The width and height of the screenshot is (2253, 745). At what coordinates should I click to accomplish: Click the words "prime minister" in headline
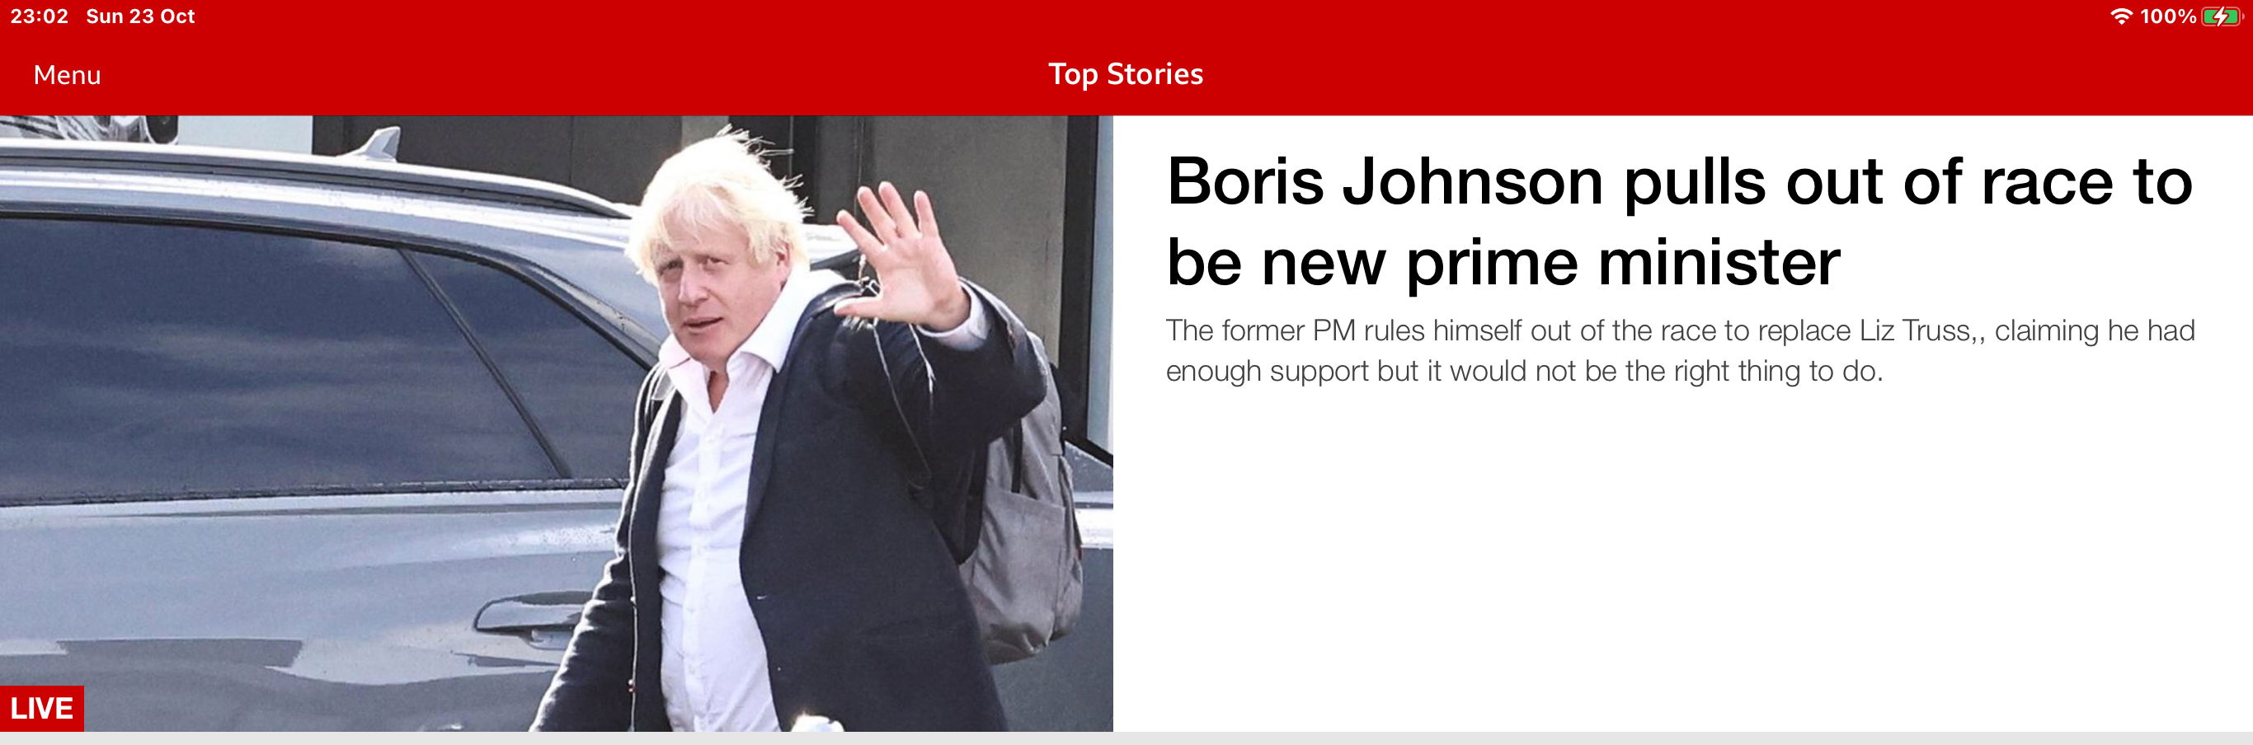(x=1623, y=261)
